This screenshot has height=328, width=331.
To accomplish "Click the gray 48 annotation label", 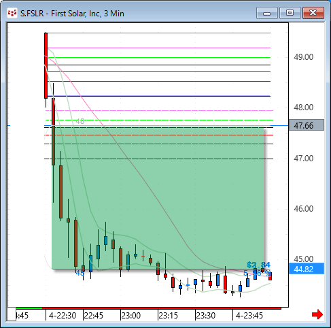I will (x=80, y=121).
